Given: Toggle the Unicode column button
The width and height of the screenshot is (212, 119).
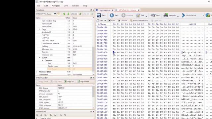Looking at the screenshot, I should tap(123, 20).
